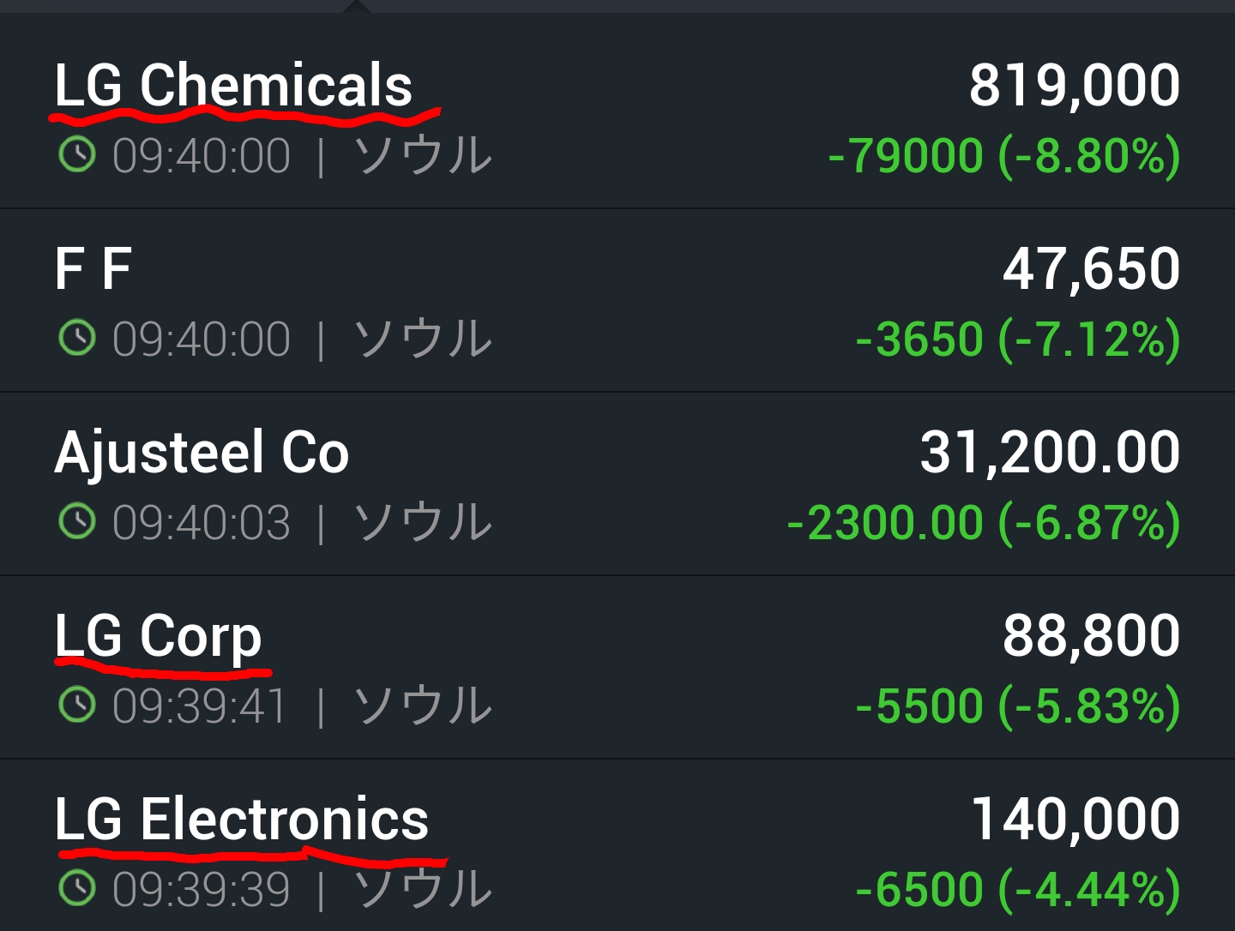Click the clock icon under LG Electronics
This screenshot has width=1235, height=931.
77,888
